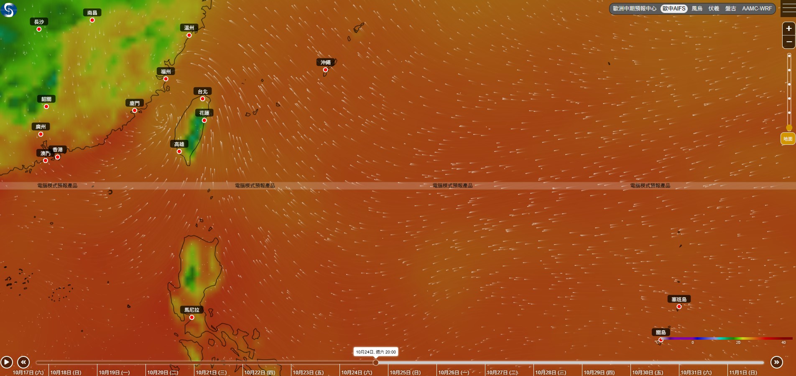The height and width of the screenshot is (376, 796).
Task: Click the timeline handle at 10月24日 20:00
Action: [x=376, y=362]
